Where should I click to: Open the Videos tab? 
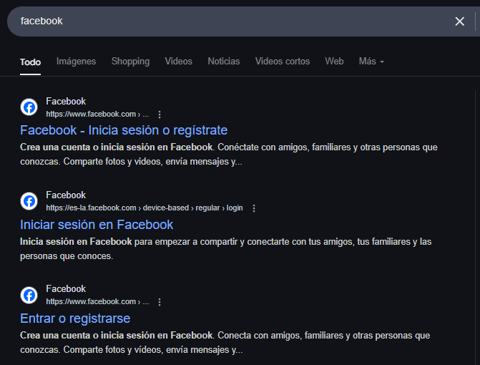[x=178, y=62]
